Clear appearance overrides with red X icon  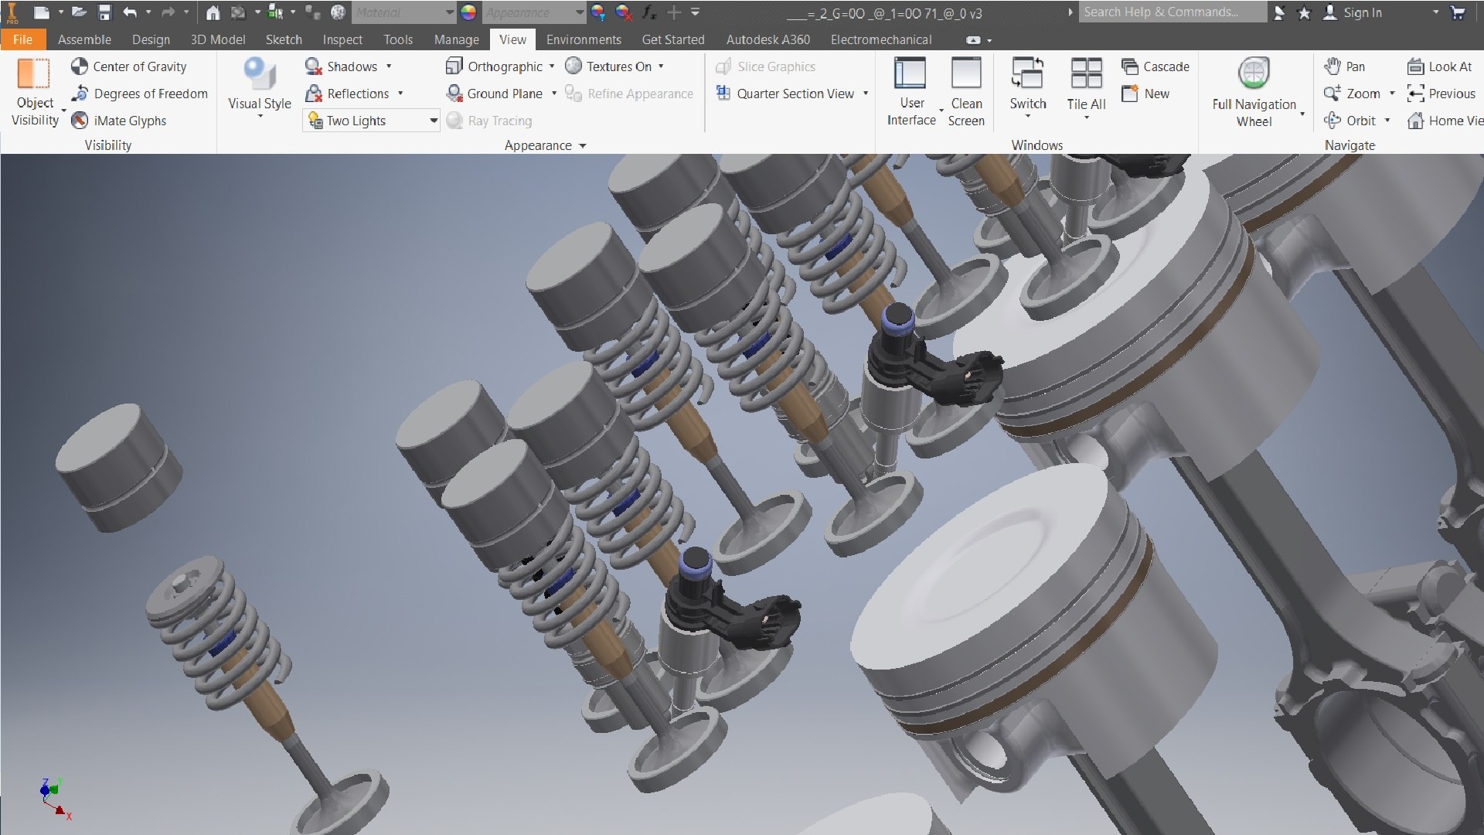pyautogui.click(x=624, y=12)
